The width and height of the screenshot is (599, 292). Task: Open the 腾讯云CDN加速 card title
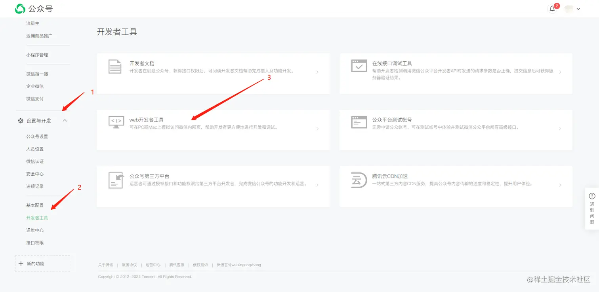click(x=390, y=176)
